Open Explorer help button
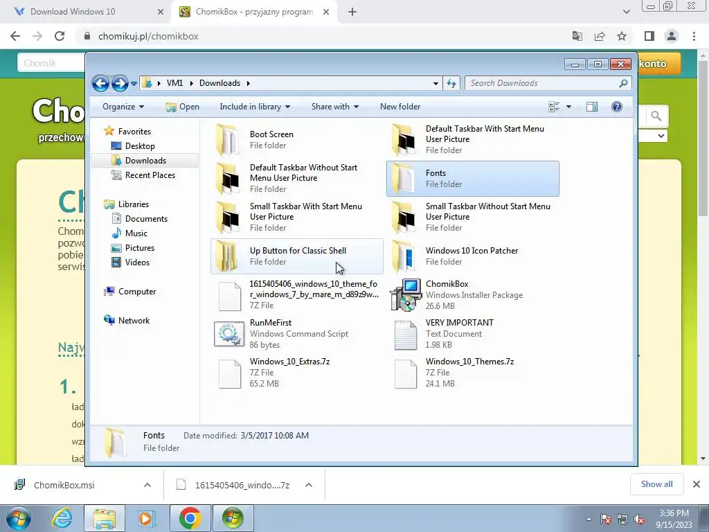This screenshot has height=532, width=709. point(617,107)
